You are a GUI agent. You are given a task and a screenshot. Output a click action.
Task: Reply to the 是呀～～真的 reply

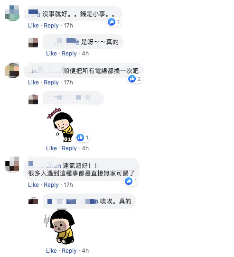[69, 54]
